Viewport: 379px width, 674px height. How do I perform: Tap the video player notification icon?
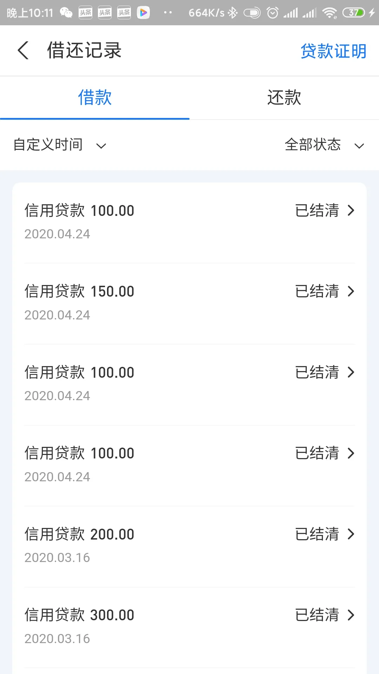143,13
